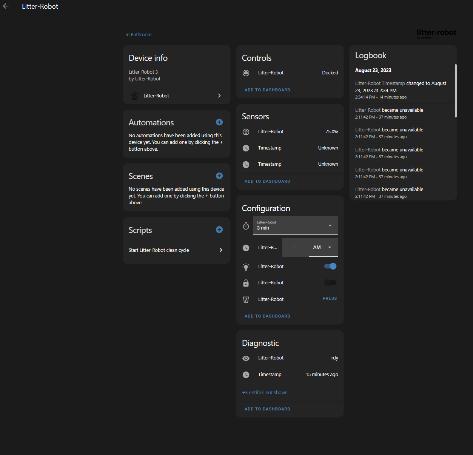Click the docked status icon in Controls
473x455 pixels.
pyautogui.click(x=246, y=73)
